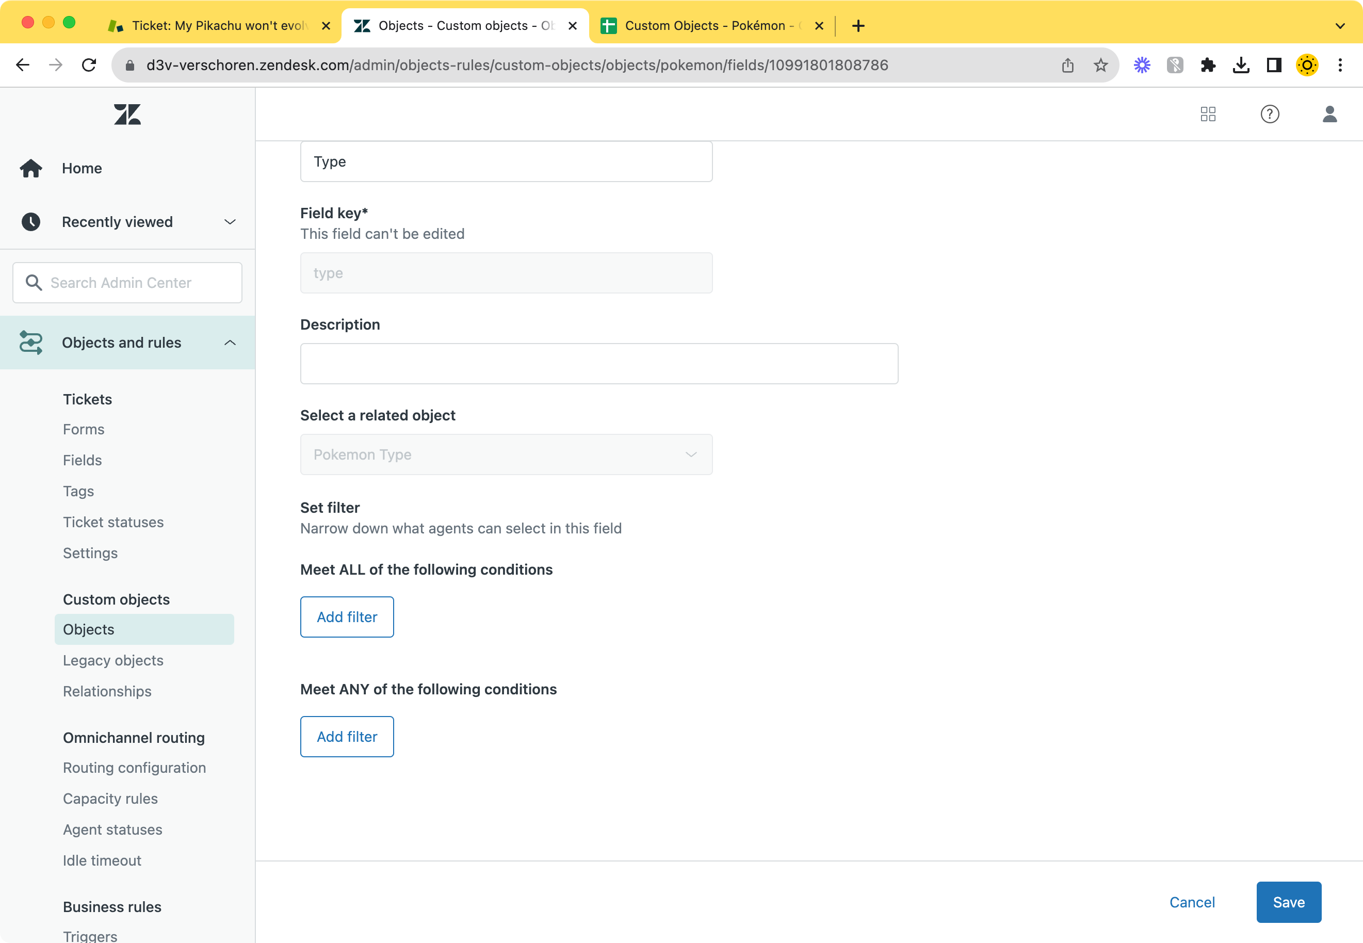Click the browser downloads icon
This screenshot has height=943, width=1363.
point(1241,65)
